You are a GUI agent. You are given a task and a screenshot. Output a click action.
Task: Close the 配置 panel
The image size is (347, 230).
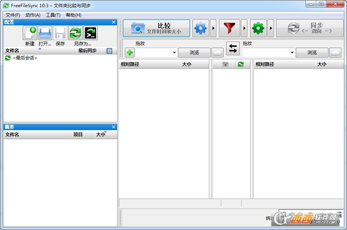114,22
